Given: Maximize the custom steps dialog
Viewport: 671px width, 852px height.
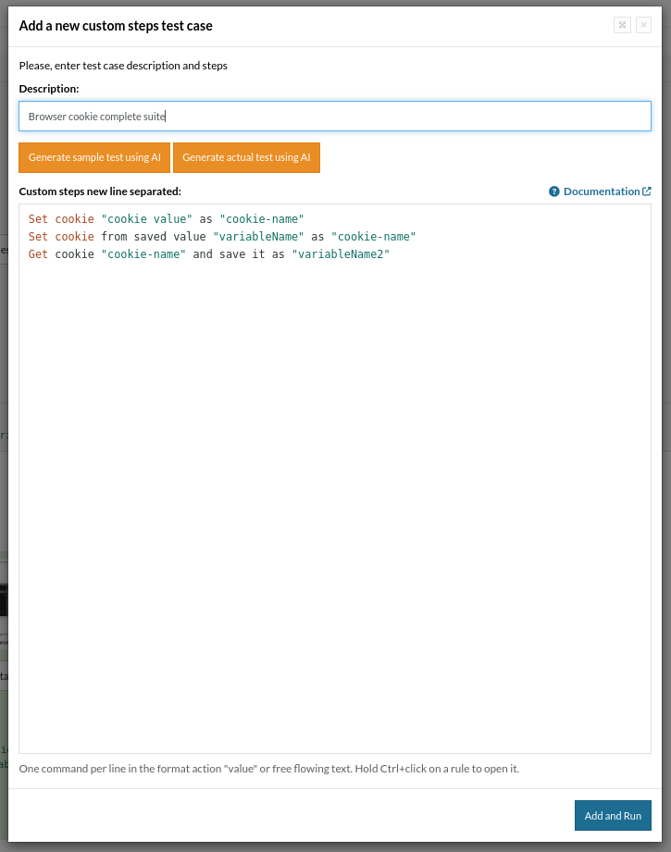Looking at the screenshot, I should [x=622, y=26].
